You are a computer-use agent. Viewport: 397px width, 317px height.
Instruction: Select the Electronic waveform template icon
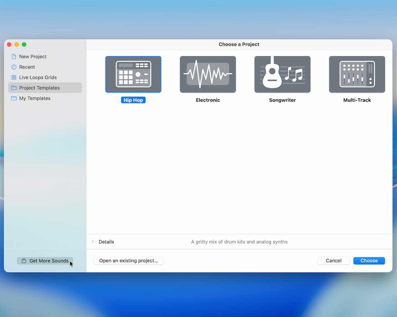[208, 74]
